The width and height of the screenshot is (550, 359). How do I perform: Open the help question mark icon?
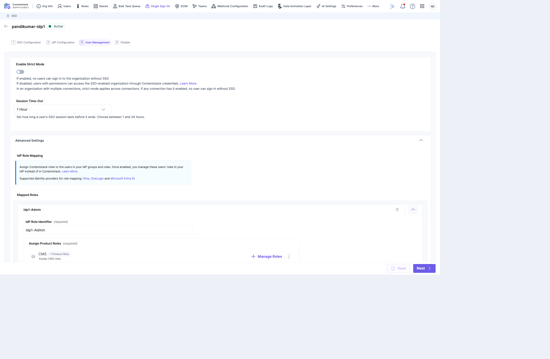click(x=413, y=6)
